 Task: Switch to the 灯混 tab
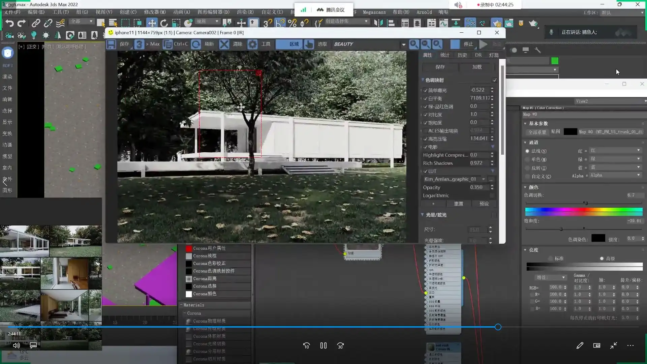(x=494, y=55)
